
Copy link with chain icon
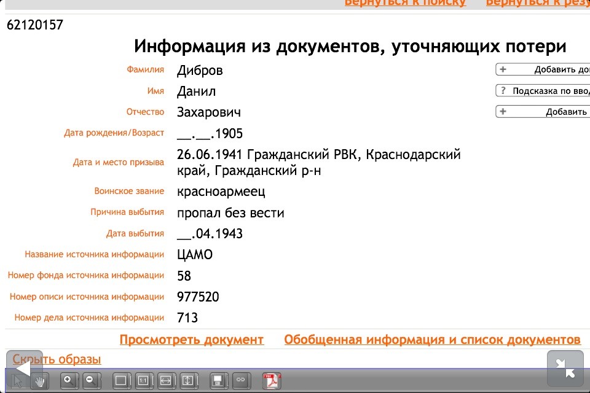coord(241,380)
